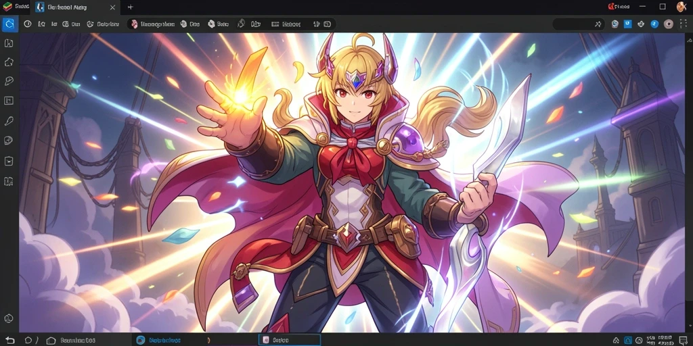This screenshot has height=346, width=693.
Task: Click the blue square extension icon
Action: [627, 24]
